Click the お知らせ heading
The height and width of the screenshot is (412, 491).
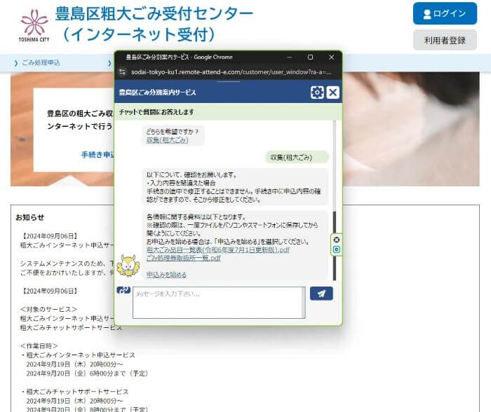pyautogui.click(x=30, y=217)
